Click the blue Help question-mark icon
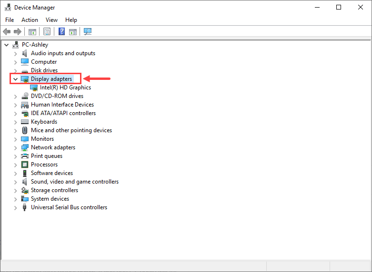Image resolution: width=372 pixels, height=272 pixels. [62, 31]
